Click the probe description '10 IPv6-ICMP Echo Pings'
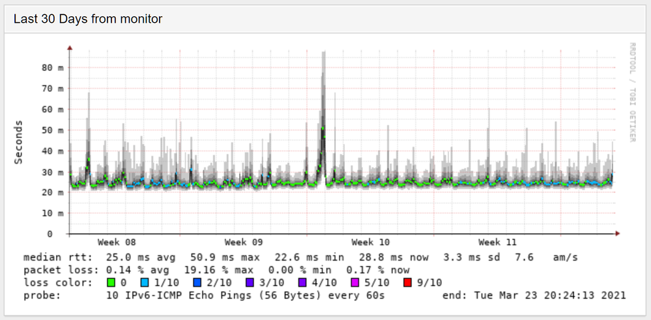Screen dimensions: 651x320 pos(181,296)
